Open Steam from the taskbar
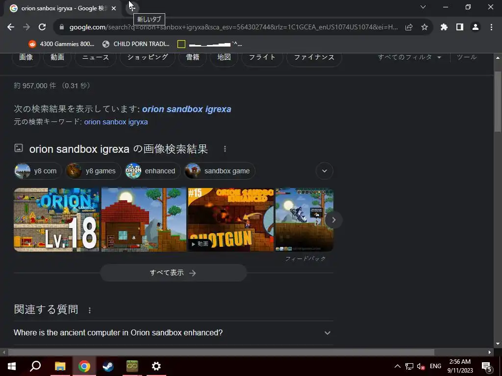The height and width of the screenshot is (376, 502). point(108,366)
